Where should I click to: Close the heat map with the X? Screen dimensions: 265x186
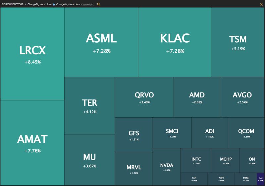coord(261,4)
